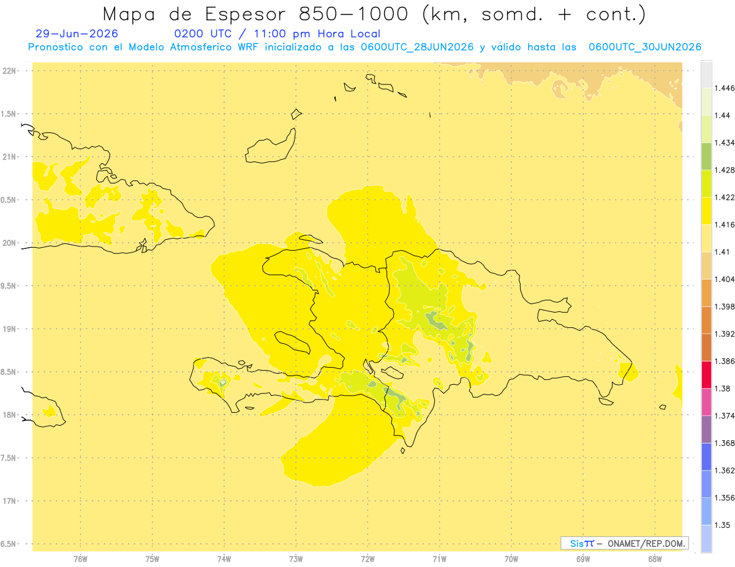Click the colorbar value '1.416'

click(x=725, y=224)
